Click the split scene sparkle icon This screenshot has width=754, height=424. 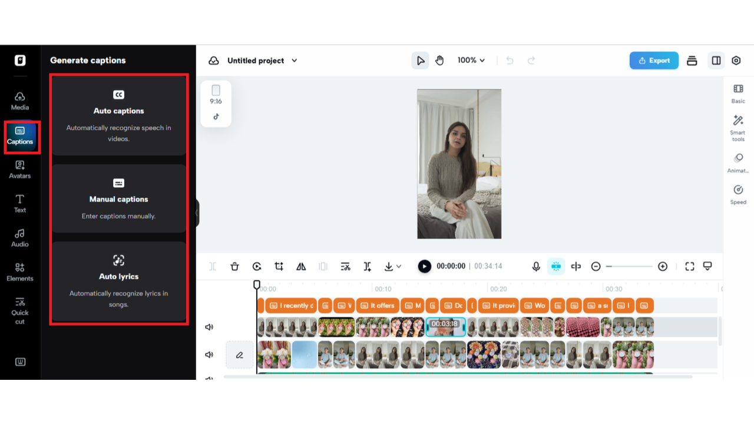click(367, 267)
